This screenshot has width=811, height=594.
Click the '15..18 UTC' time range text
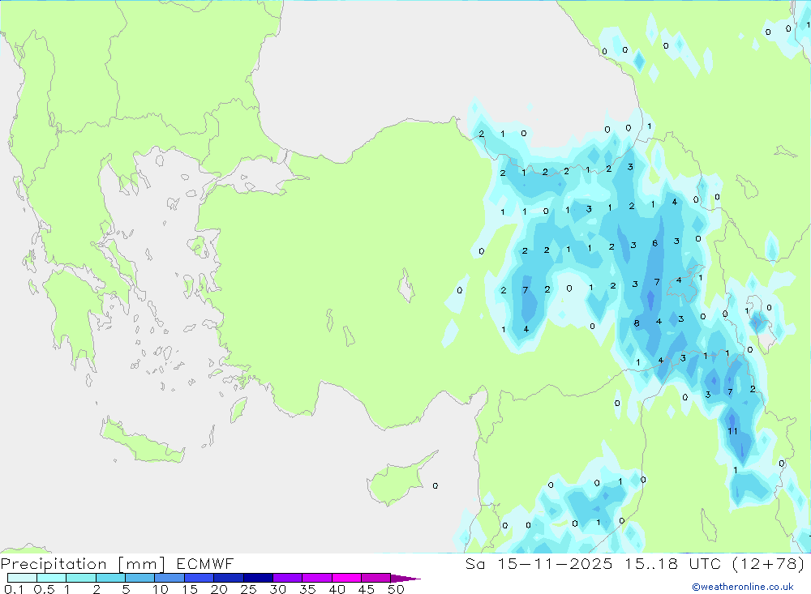click(672, 563)
